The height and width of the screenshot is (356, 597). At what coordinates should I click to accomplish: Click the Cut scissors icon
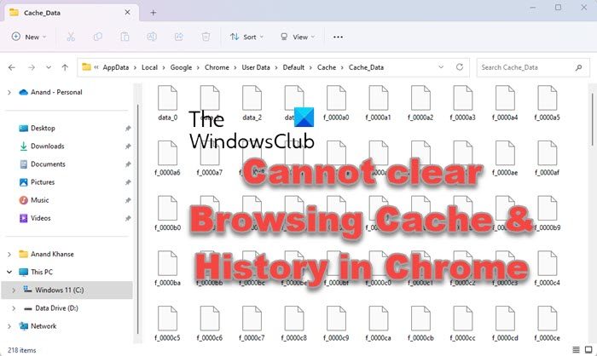(x=71, y=37)
